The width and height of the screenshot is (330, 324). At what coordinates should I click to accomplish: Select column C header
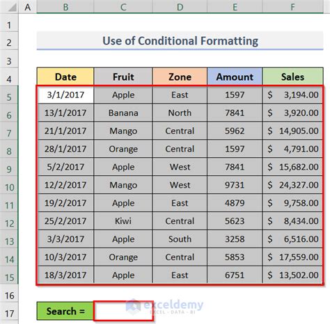pyautogui.click(x=123, y=7)
